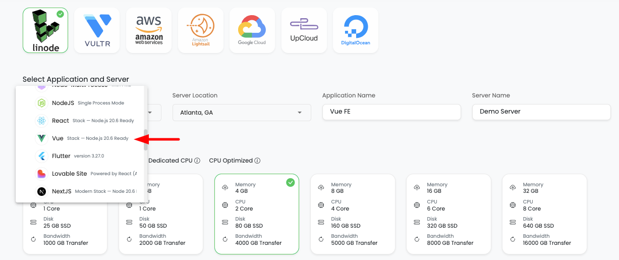The image size is (619, 260).
Task: Click disk icon on 25 GB SSD plan
Action: pyautogui.click(x=33, y=222)
